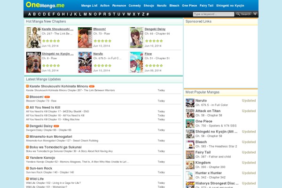The width and height of the screenshot is (282, 188).
Task: Click the One Piece thumbnail in popular list
Action: tap(190, 124)
